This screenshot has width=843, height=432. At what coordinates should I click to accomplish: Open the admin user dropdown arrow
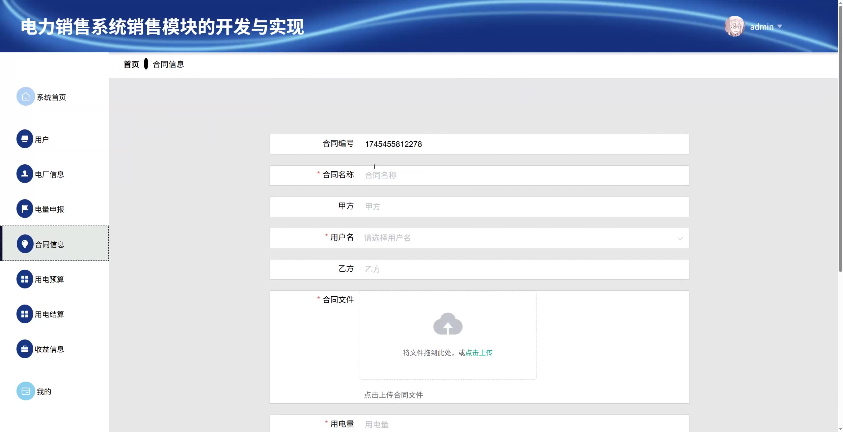click(779, 26)
